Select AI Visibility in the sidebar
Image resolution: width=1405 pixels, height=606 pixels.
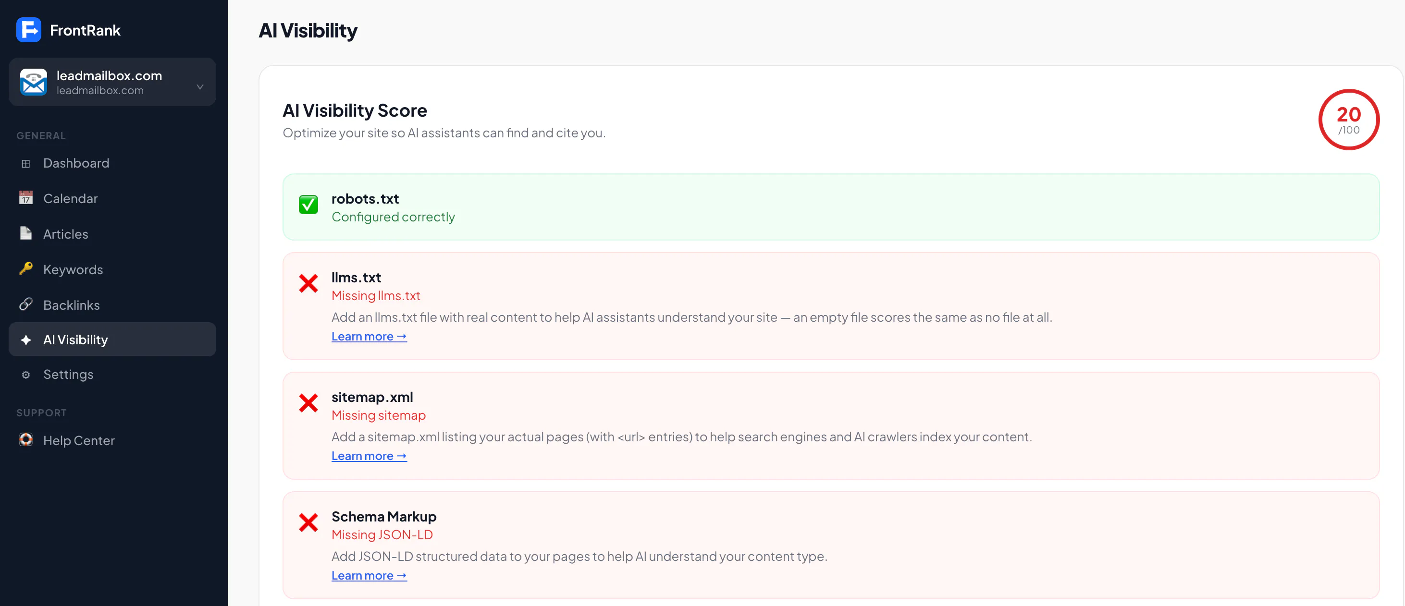[x=112, y=339]
